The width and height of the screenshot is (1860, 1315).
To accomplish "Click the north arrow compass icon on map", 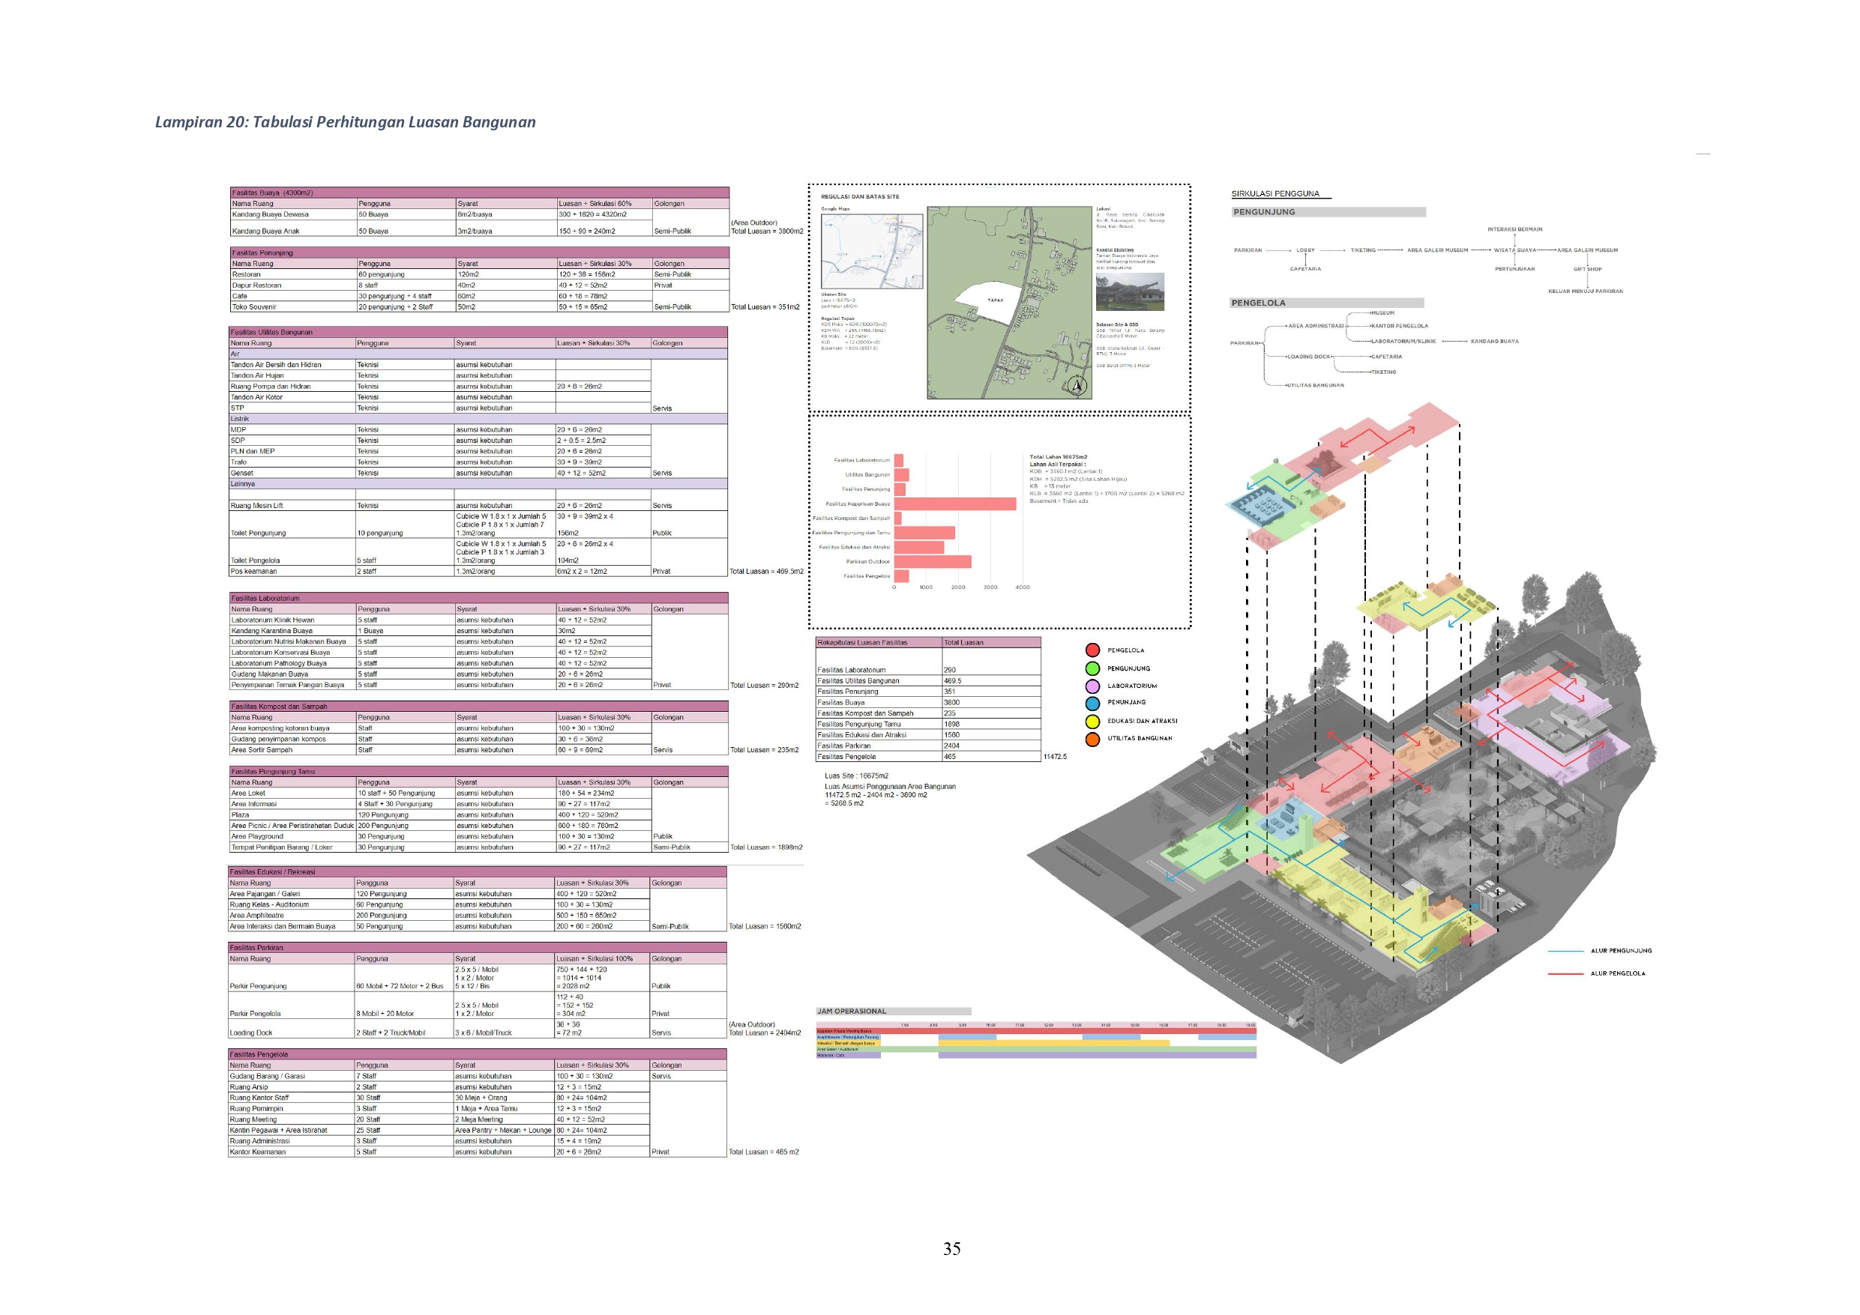I will pyautogui.click(x=1077, y=385).
